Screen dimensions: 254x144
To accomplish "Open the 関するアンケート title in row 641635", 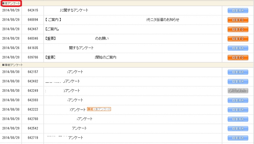I will [x=81, y=48].
